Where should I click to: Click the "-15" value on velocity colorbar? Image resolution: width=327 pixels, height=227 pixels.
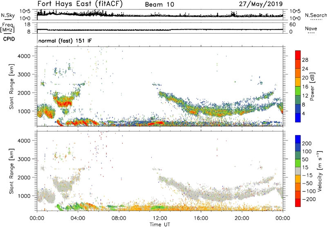(307, 175)
